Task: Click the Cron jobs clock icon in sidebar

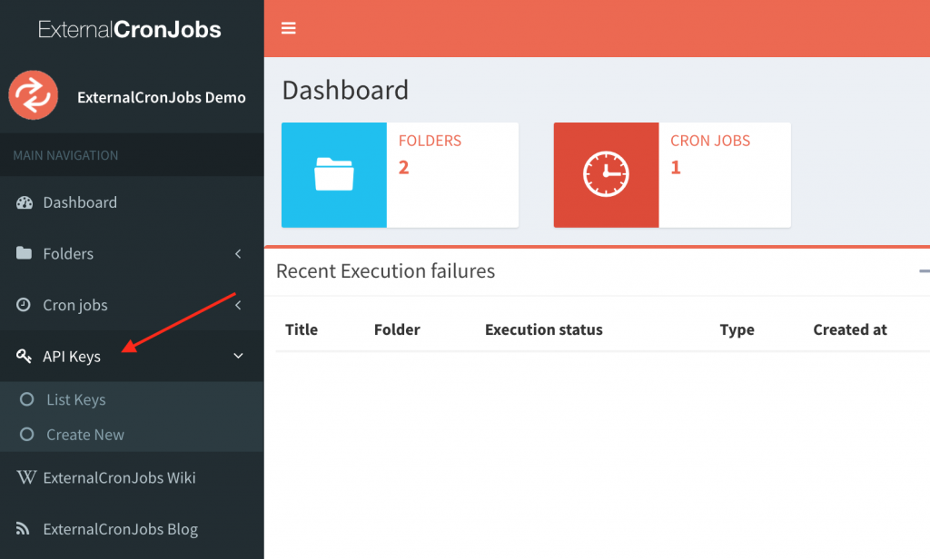Action: click(x=23, y=305)
